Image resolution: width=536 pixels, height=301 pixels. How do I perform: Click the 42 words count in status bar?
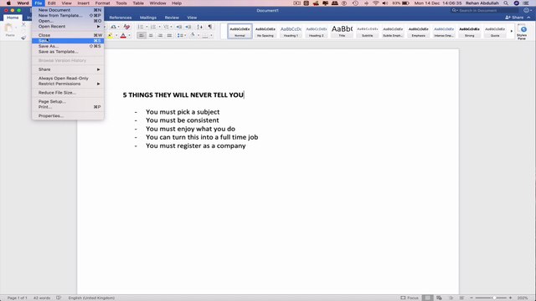click(42, 298)
